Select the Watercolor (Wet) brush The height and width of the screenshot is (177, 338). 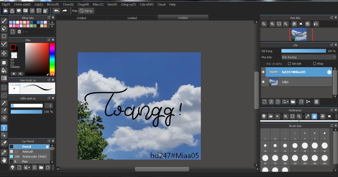[29, 157]
